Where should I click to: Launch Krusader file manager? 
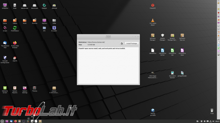(x=54, y=29)
